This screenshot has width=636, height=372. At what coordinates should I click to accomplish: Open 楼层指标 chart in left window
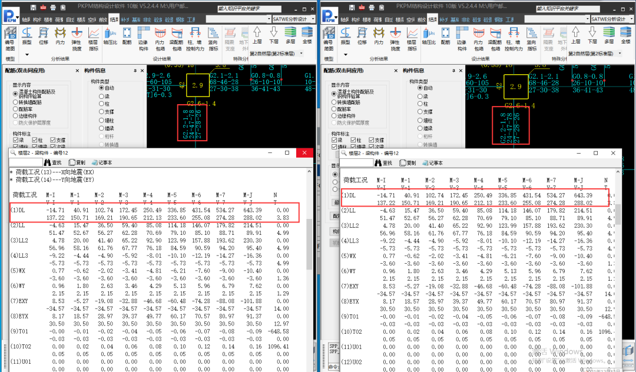[x=93, y=39]
